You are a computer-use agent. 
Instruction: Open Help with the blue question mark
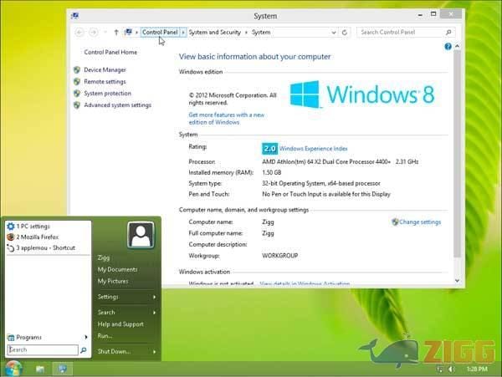click(x=448, y=46)
